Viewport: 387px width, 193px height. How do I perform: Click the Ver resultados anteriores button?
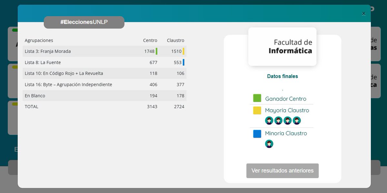point(283,171)
